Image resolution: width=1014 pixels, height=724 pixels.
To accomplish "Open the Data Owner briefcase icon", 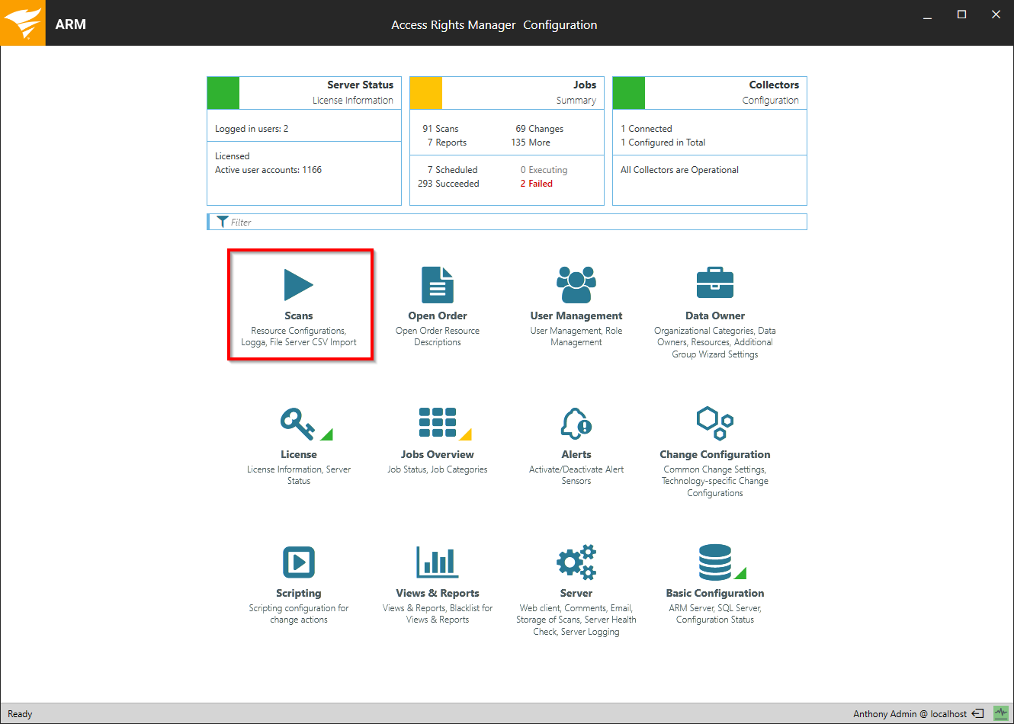I will click(715, 284).
